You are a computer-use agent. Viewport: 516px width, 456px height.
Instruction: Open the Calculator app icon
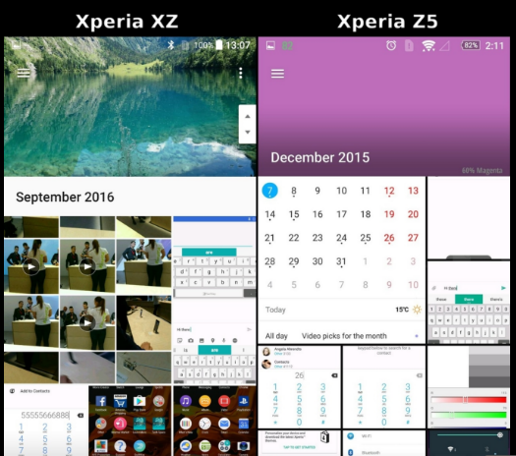(x=224, y=446)
